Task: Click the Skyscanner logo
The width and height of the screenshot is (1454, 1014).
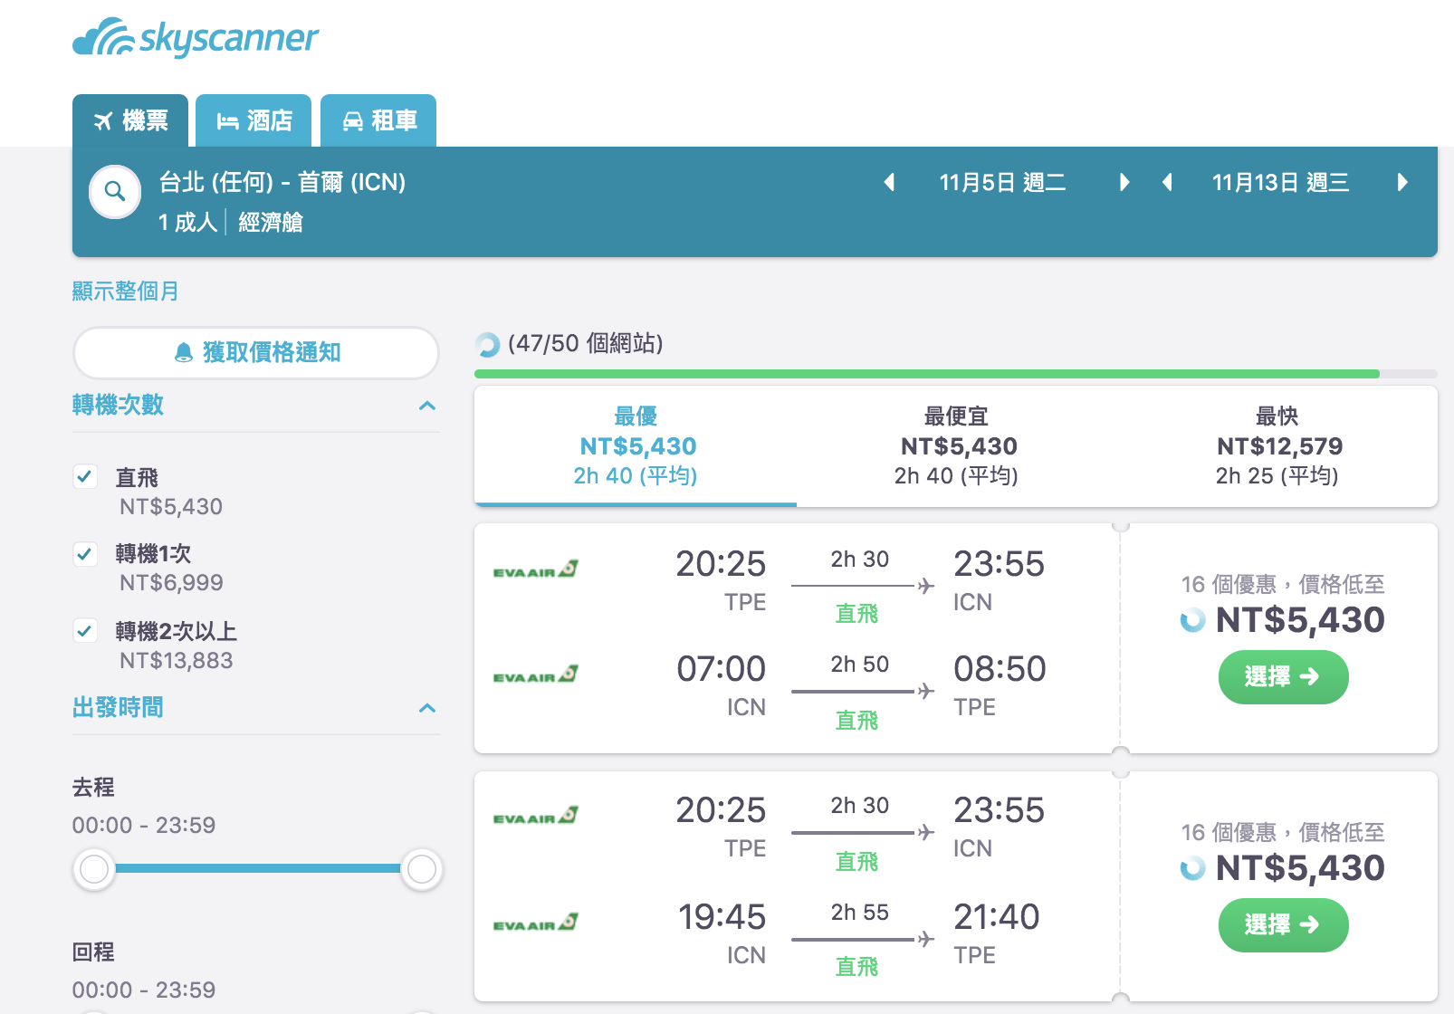Action: pyautogui.click(x=196, y=37)
